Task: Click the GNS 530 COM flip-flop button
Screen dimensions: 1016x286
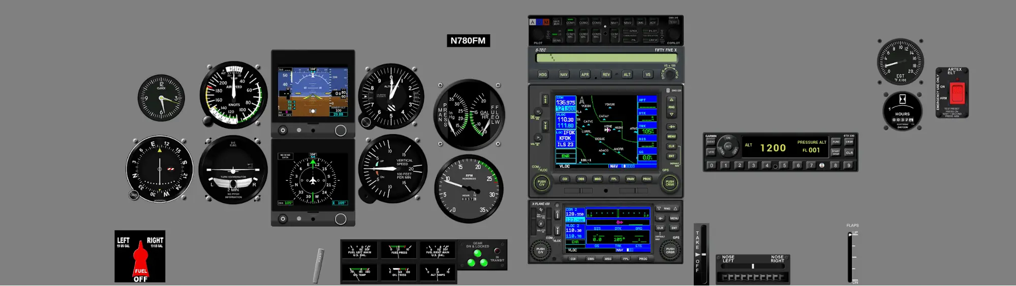Action: [x=545, y=99]
